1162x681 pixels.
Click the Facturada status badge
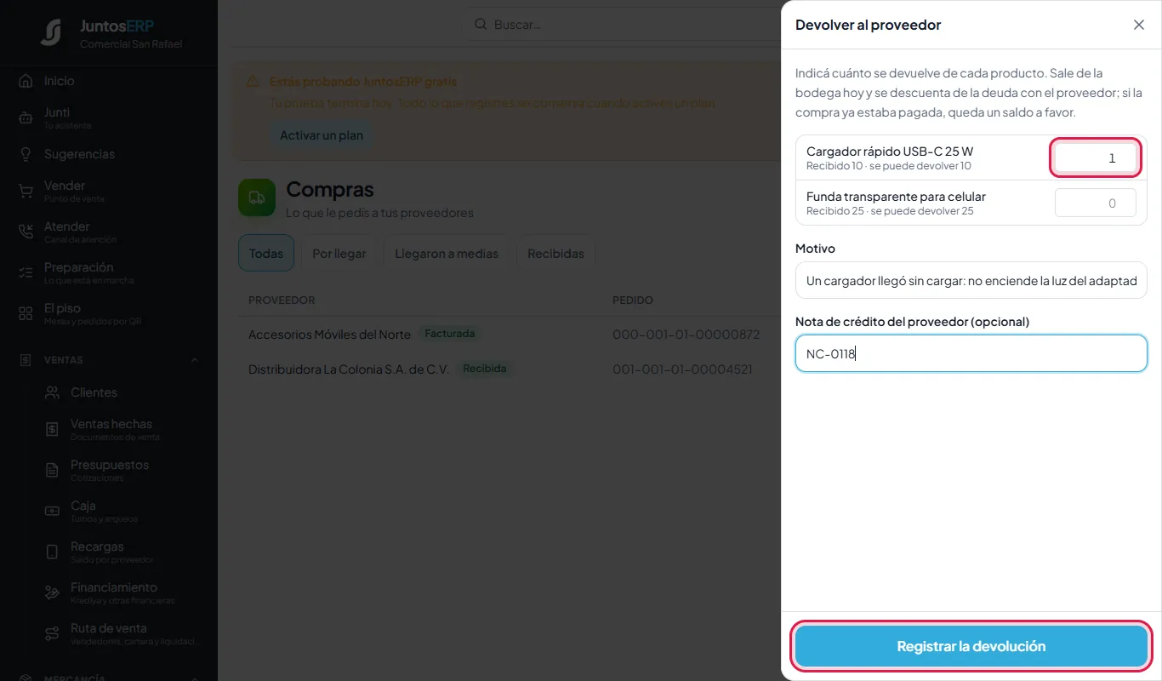[450, 334]
